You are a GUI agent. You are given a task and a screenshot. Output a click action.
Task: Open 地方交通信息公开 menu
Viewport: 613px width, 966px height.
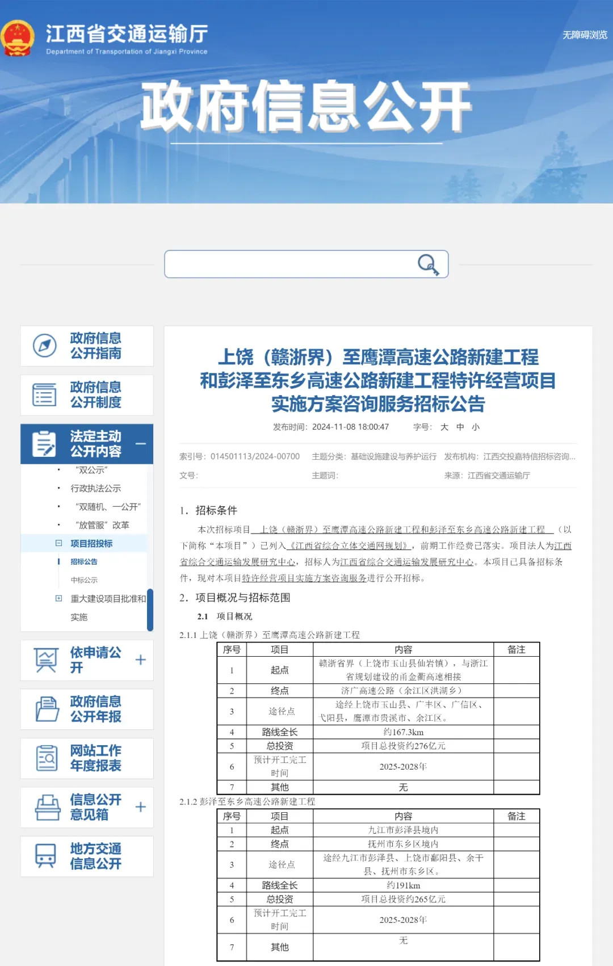pos(87,856)
